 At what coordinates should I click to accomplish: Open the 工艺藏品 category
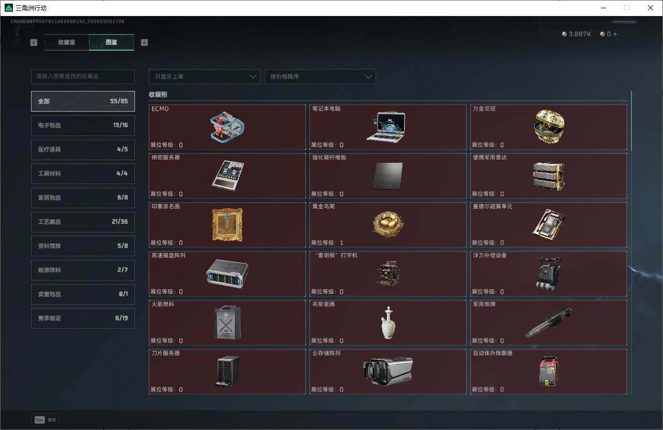click(x=83, y=222)
